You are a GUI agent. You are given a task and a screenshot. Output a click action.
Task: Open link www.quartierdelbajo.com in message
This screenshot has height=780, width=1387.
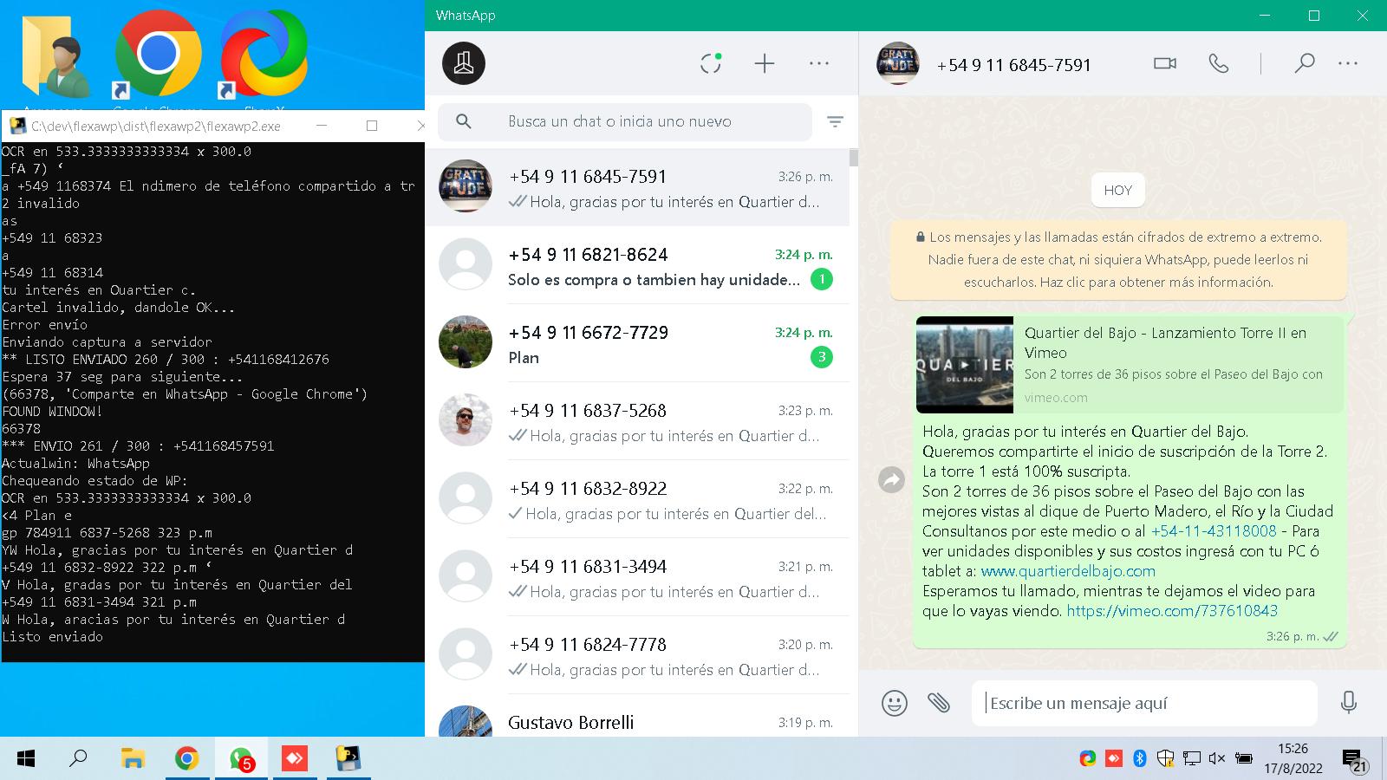pyautogui.click(x=1068, y=571)
